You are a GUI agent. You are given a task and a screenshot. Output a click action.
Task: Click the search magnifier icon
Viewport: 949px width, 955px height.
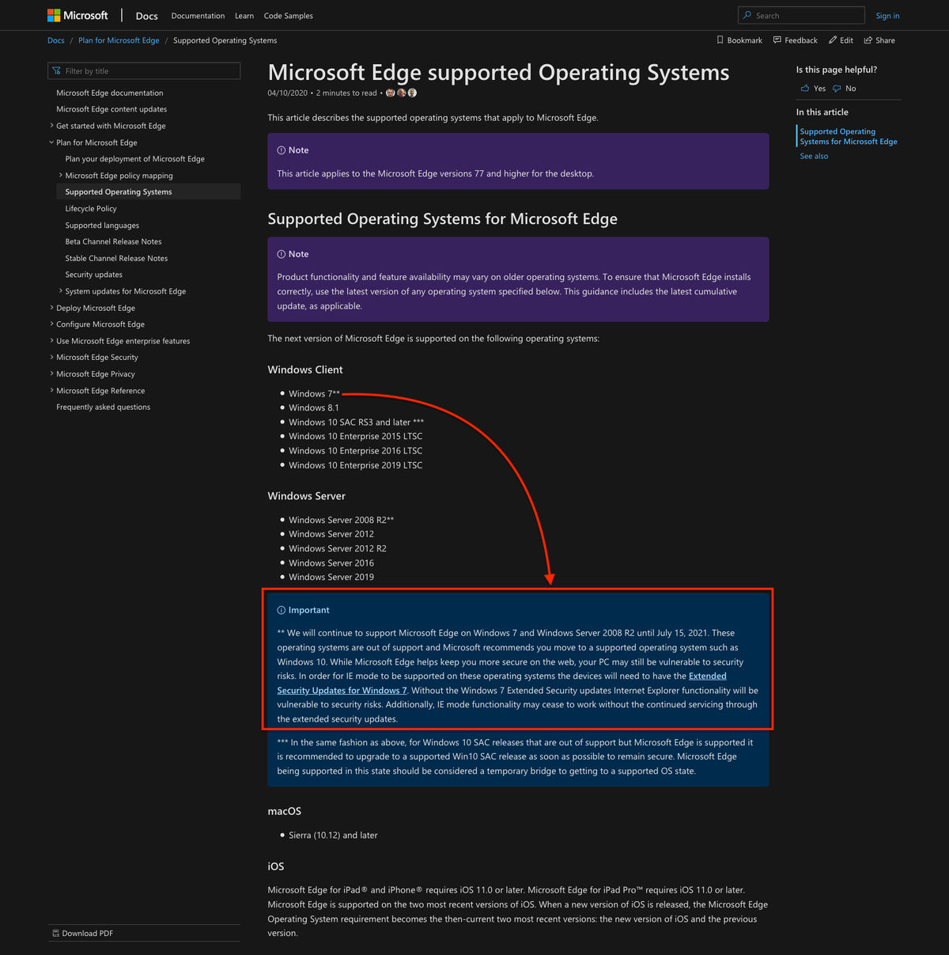coord(747,15)
